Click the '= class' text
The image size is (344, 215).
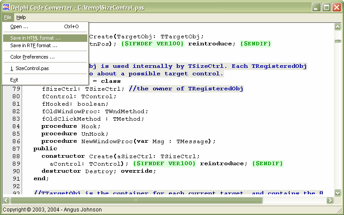coord(107,82)
